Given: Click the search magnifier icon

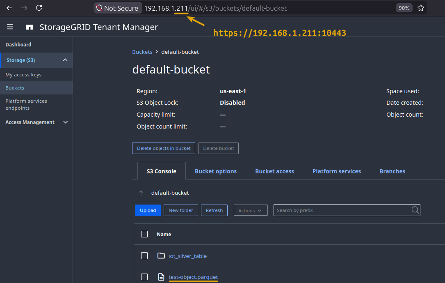Looking at the screenshot, I should coord(415,210).
